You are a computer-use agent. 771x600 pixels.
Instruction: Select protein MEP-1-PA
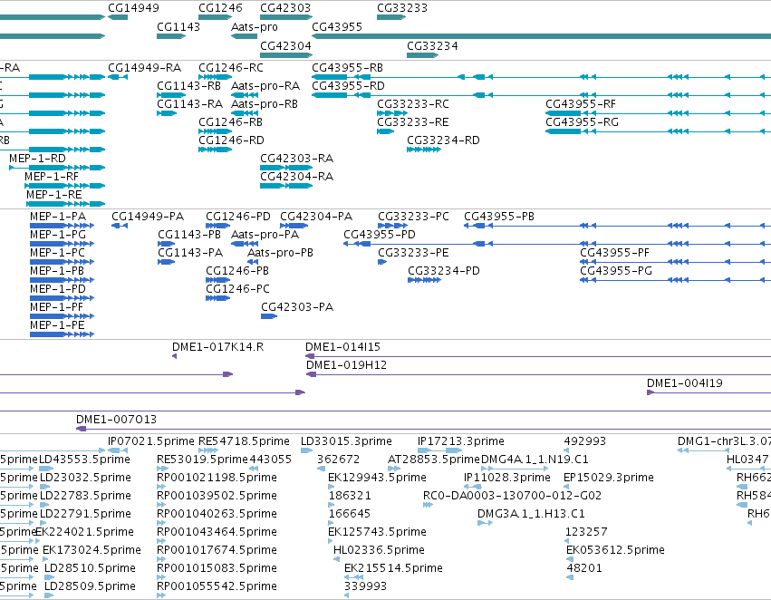[x=58, y=217]
